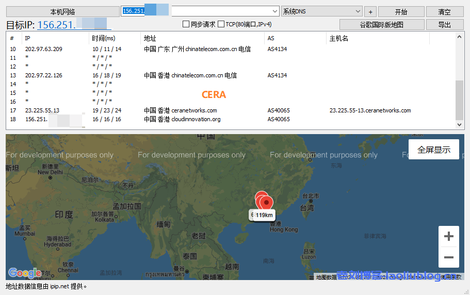
Task: Open the 系统DNS dropdown
Action: (359, 11)
